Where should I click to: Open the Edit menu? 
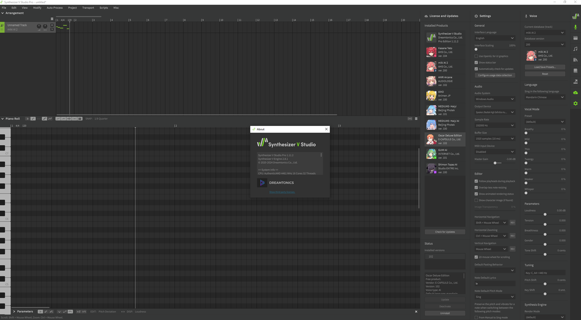(14, 8)
